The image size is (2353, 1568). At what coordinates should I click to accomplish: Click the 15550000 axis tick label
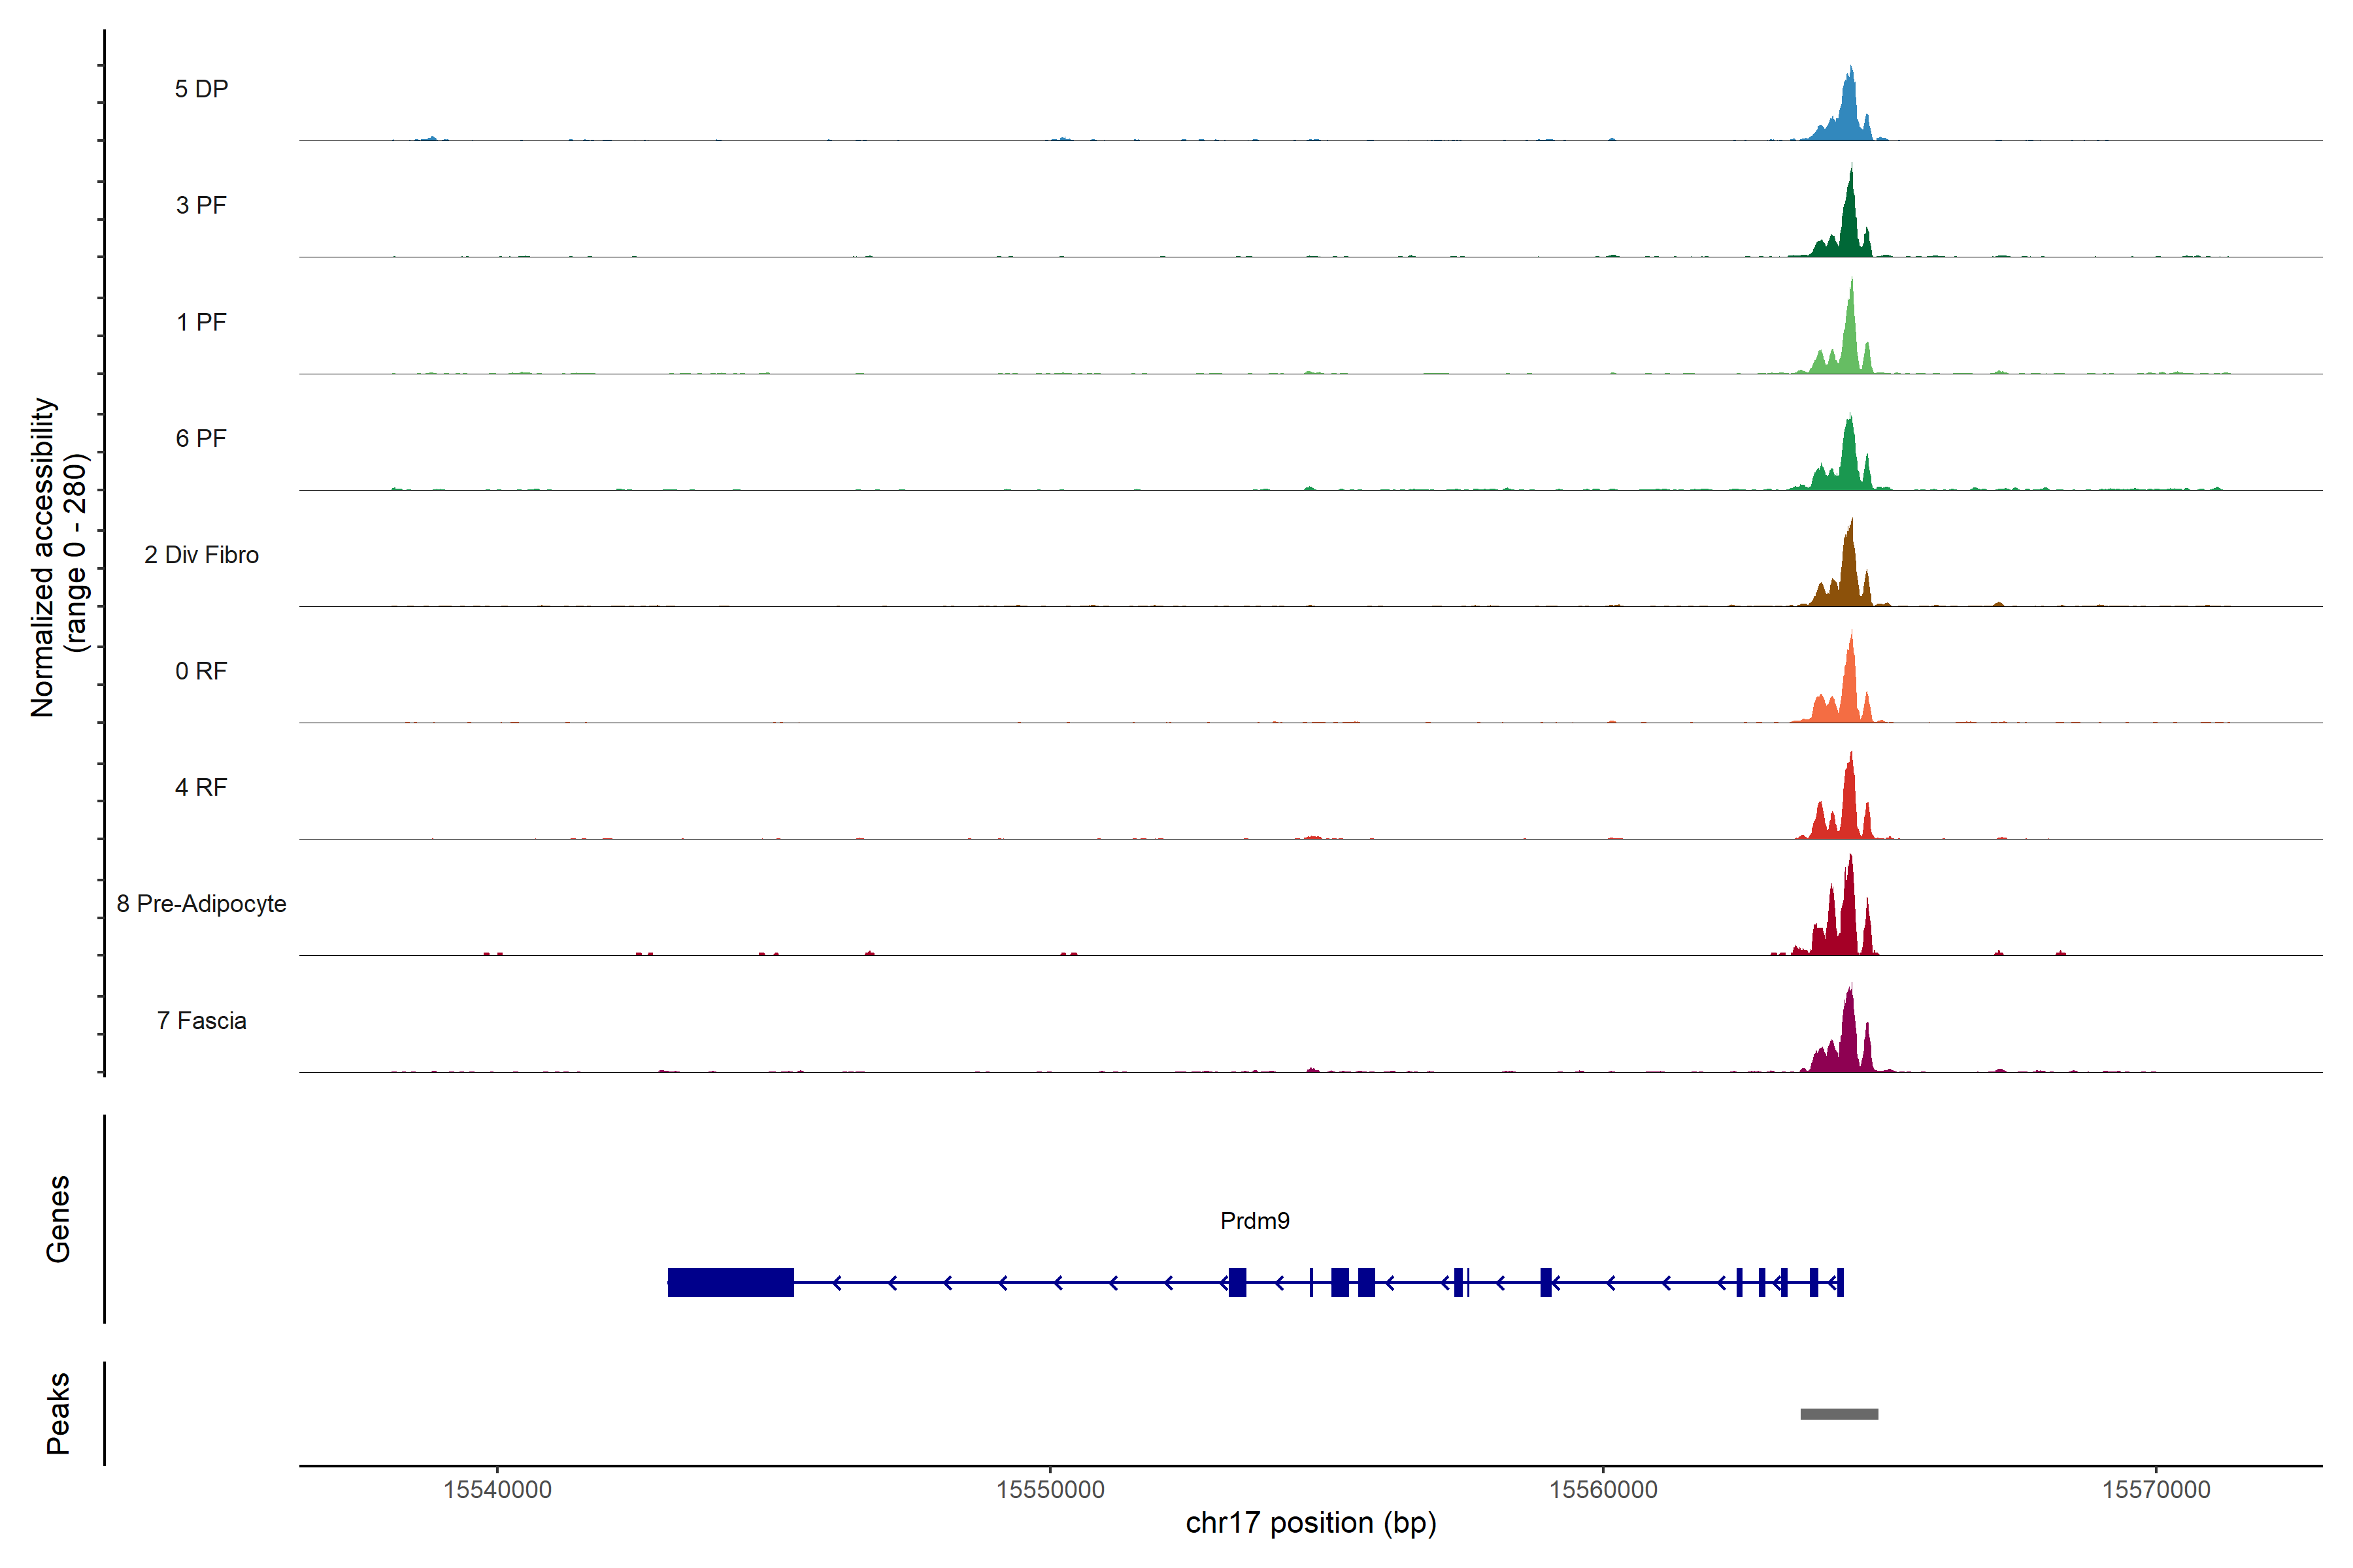coord(1050,1490)
